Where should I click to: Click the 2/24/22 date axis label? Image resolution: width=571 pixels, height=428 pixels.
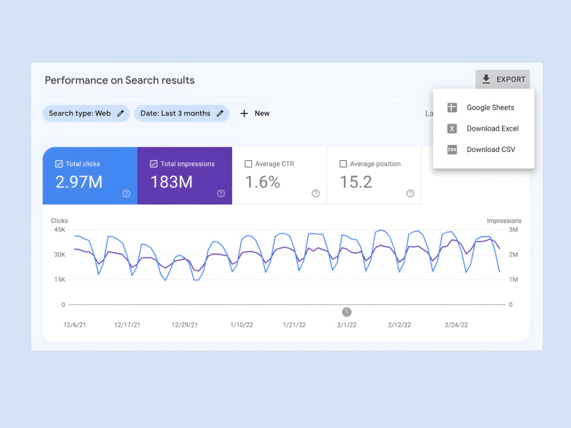[456, 325]
